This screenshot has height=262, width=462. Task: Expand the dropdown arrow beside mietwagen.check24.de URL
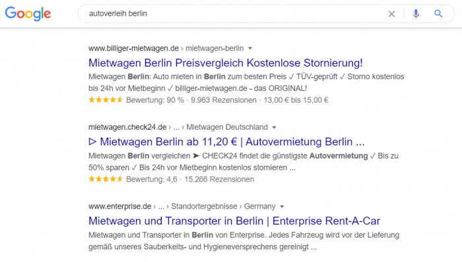coord(274,127)
